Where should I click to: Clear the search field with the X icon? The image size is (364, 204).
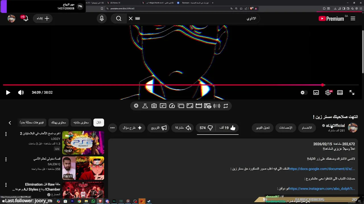tap(131, 18)
